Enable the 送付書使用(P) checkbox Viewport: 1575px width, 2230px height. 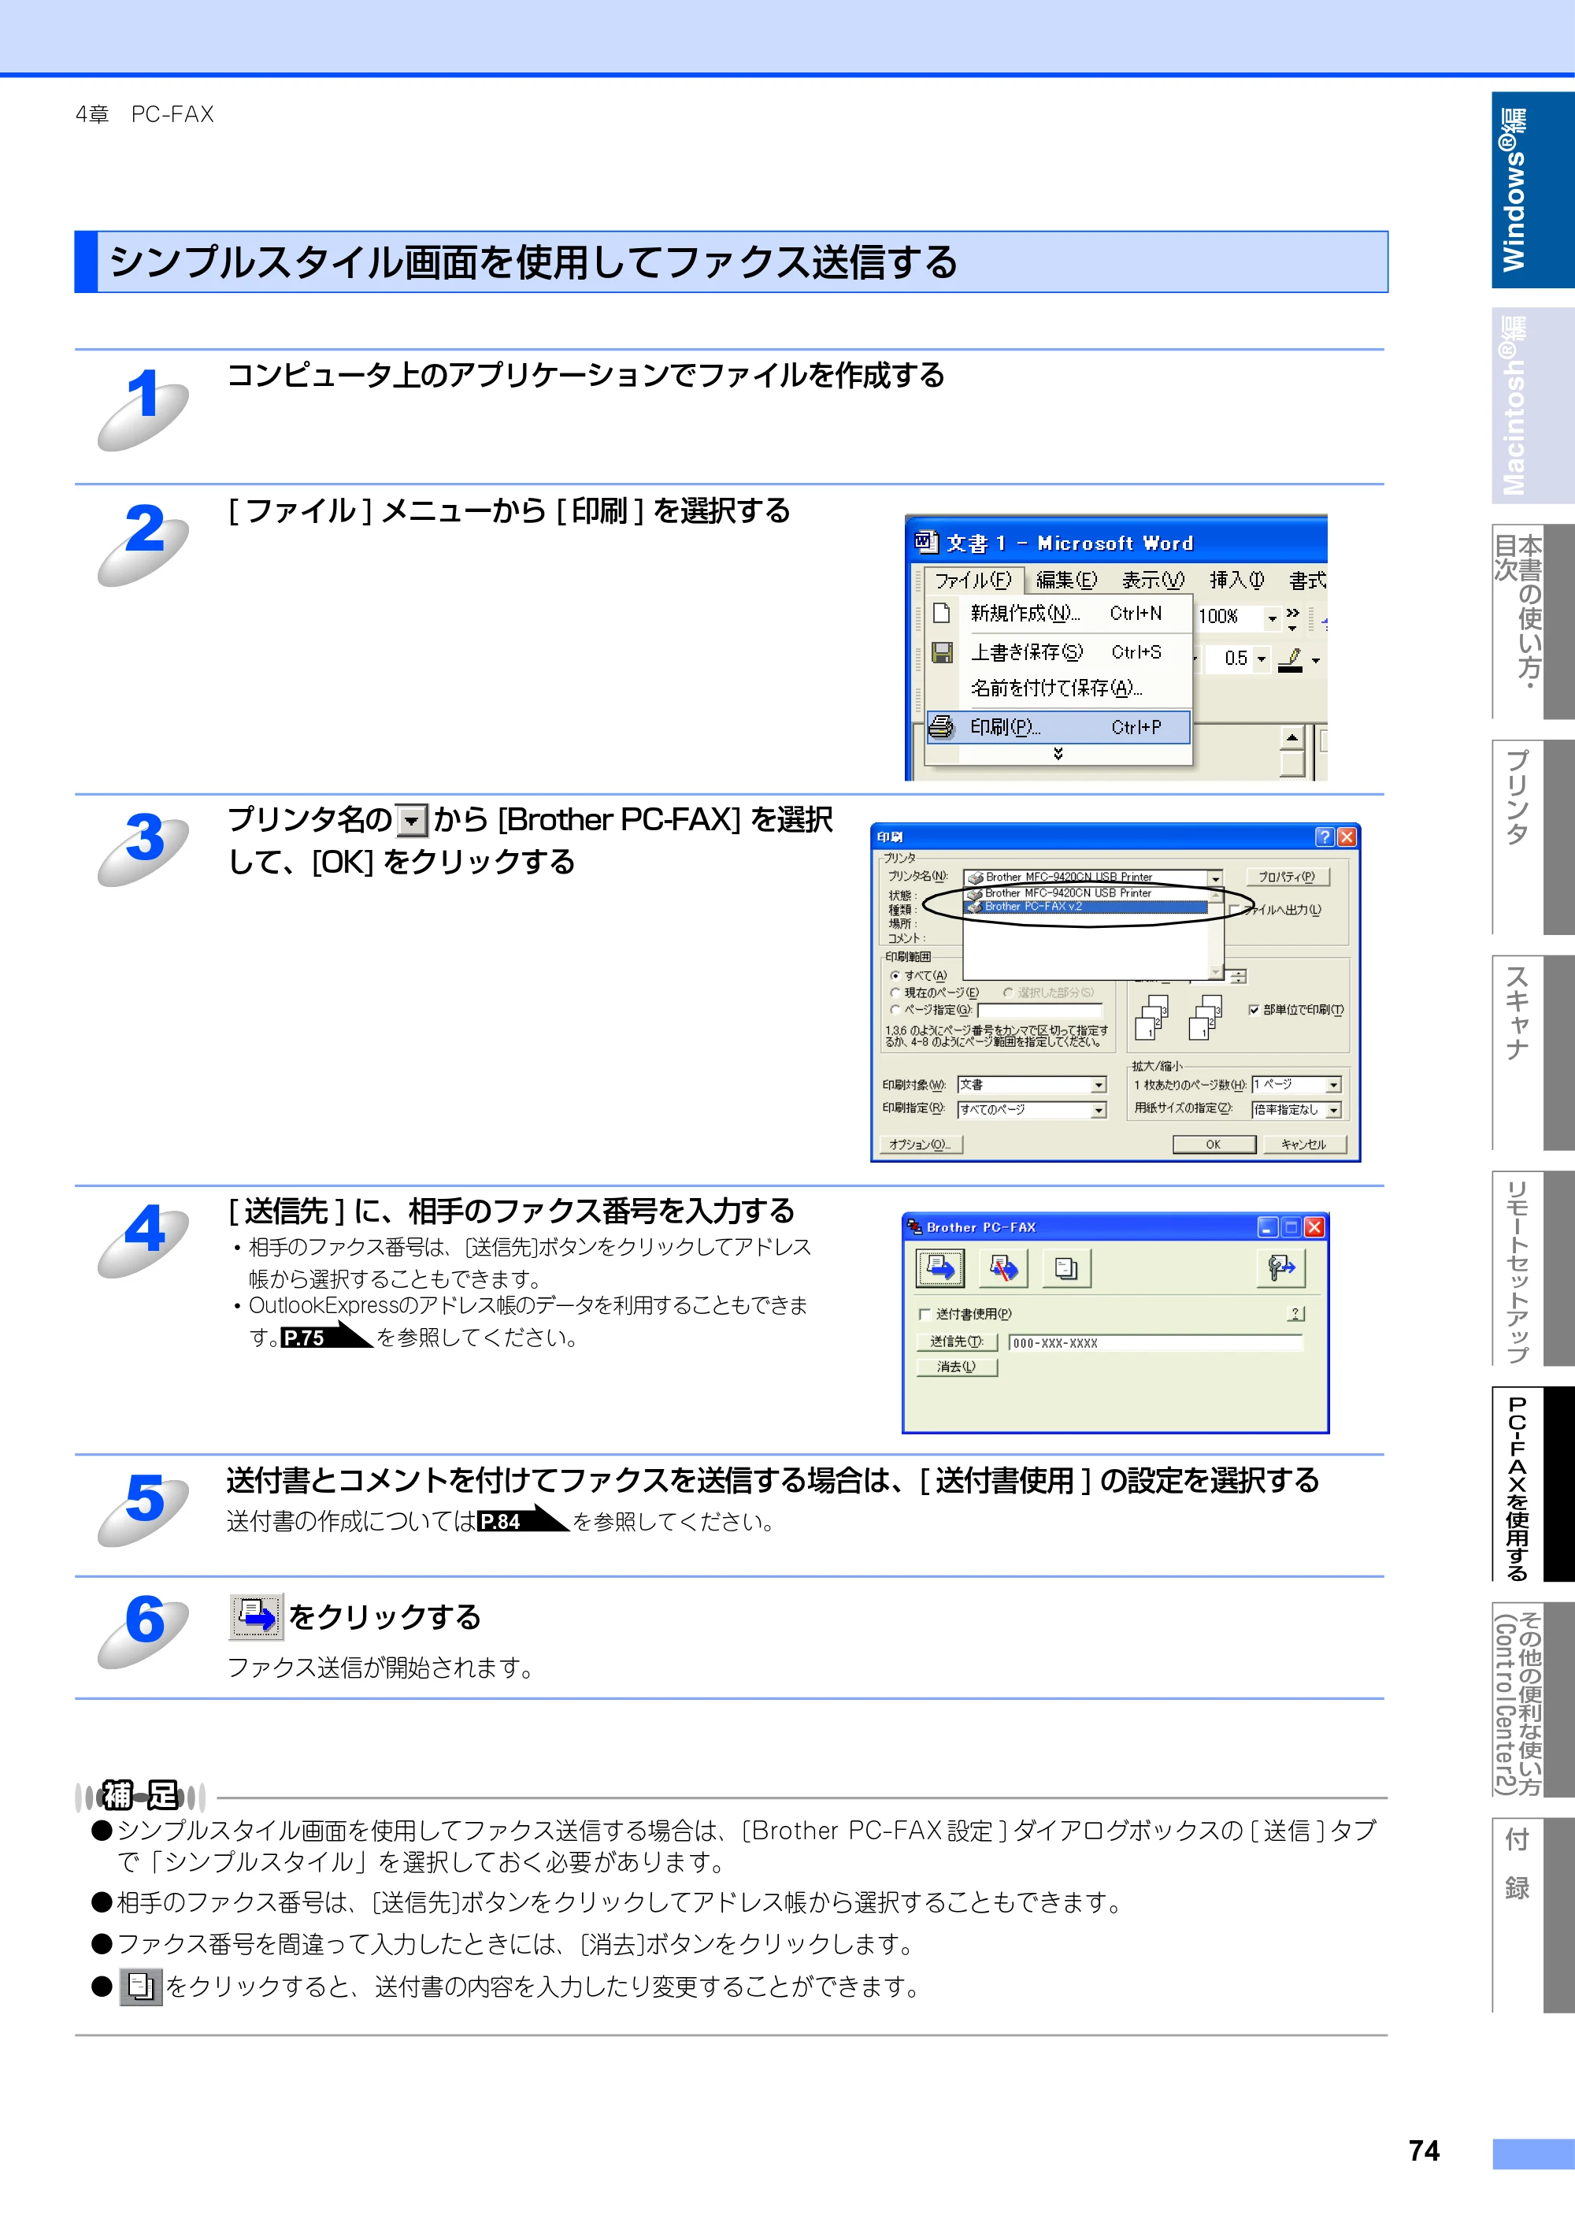point(925,1315)
